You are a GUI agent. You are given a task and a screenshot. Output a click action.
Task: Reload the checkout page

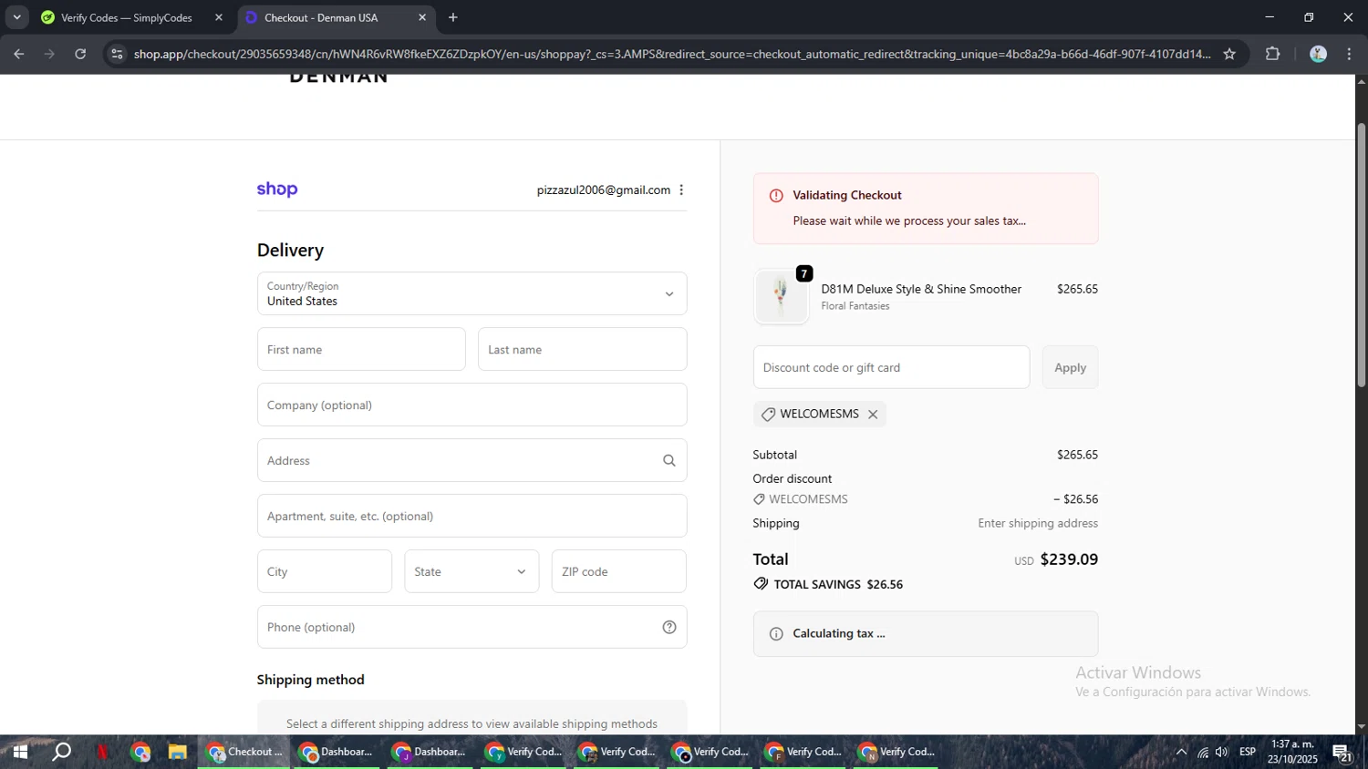tap(80, 54)
